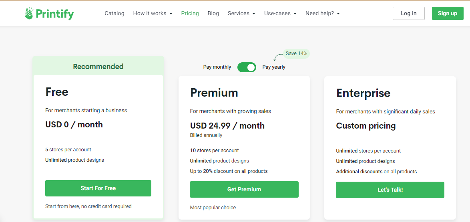Open the Need help? dropdown
470x222 pixels.
coord(322,13)
